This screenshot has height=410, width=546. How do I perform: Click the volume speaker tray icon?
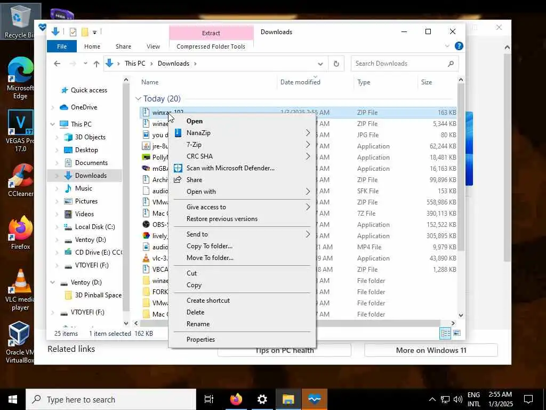click(457, 399)
